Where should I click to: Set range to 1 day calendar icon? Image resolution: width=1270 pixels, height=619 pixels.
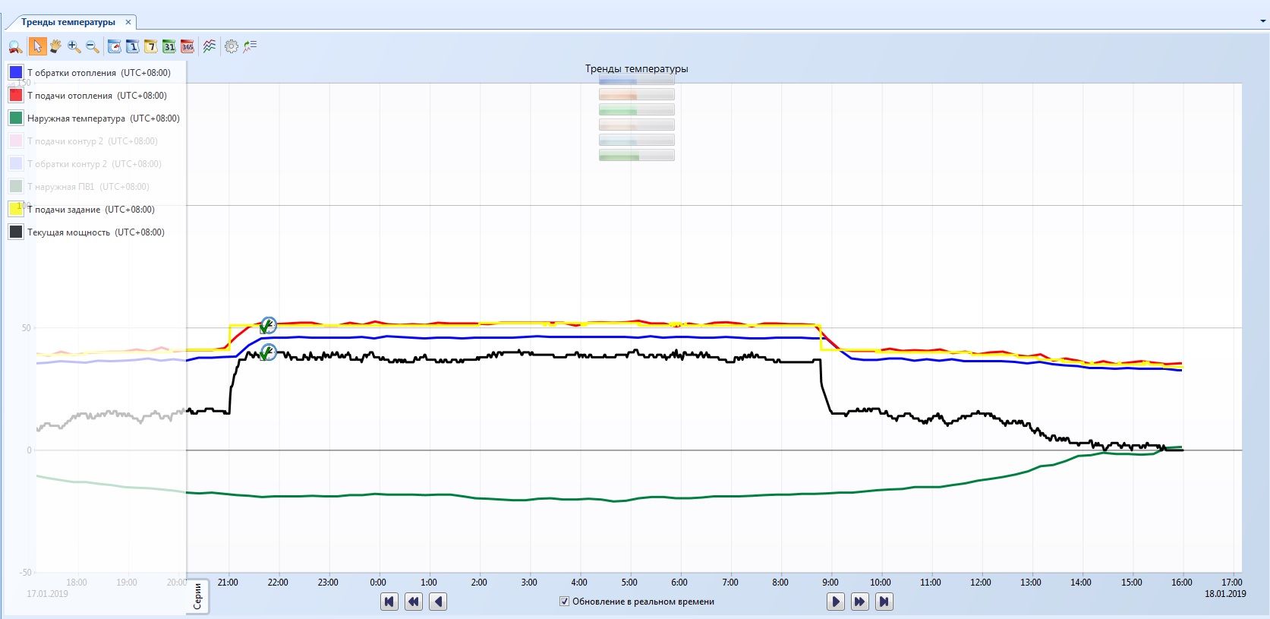(x=133, y=46)
